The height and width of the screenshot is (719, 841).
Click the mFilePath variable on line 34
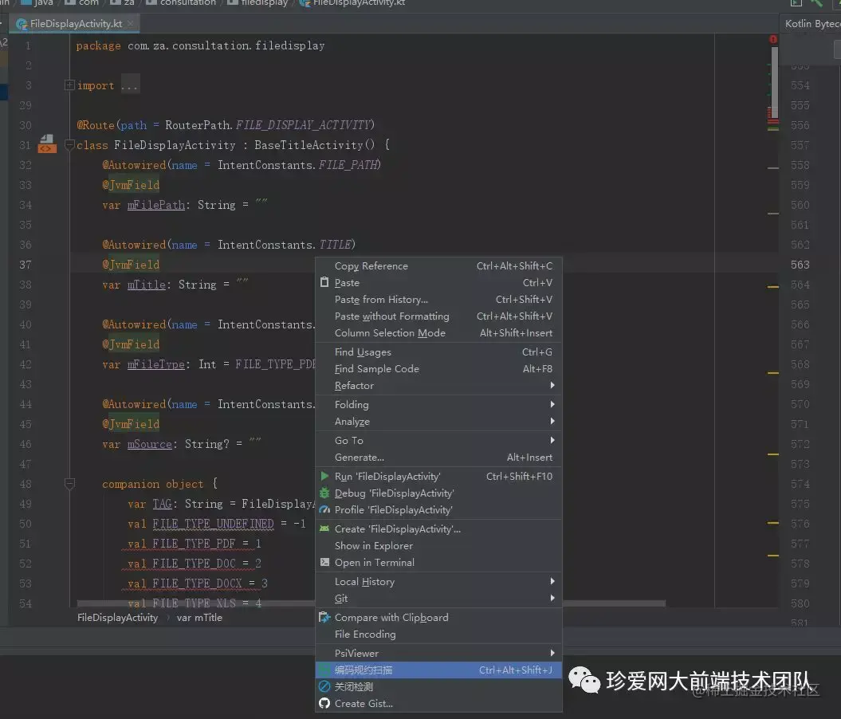(156, 205)
